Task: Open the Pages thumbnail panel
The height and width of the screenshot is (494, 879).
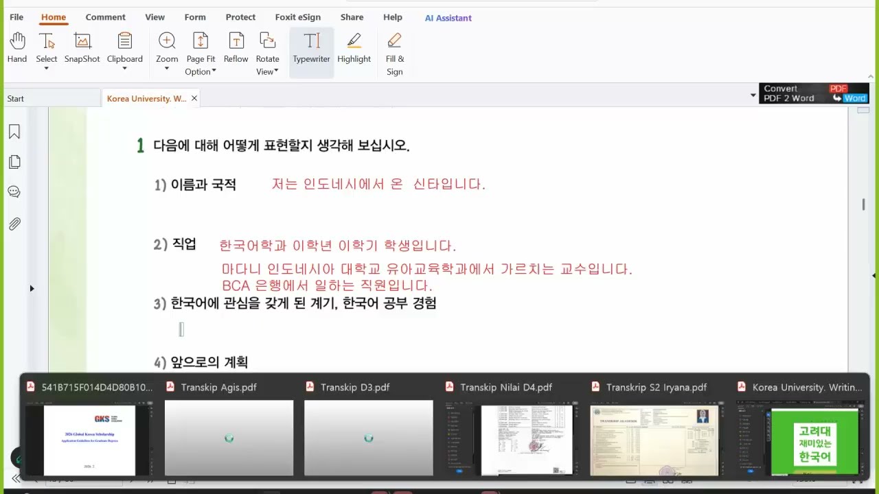Action: [14, 162]
